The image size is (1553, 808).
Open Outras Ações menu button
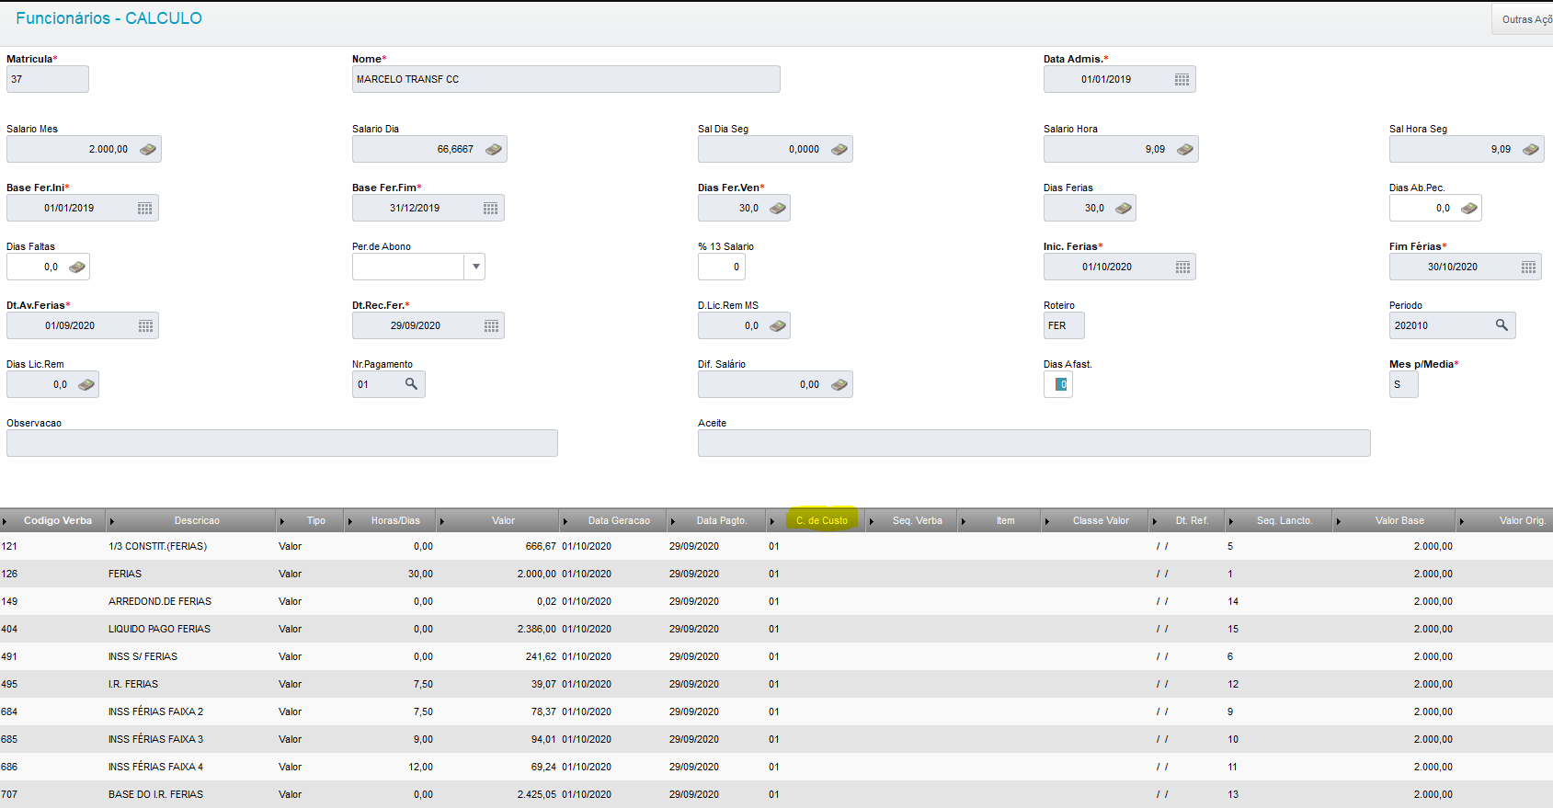(x=1523, y=19)
